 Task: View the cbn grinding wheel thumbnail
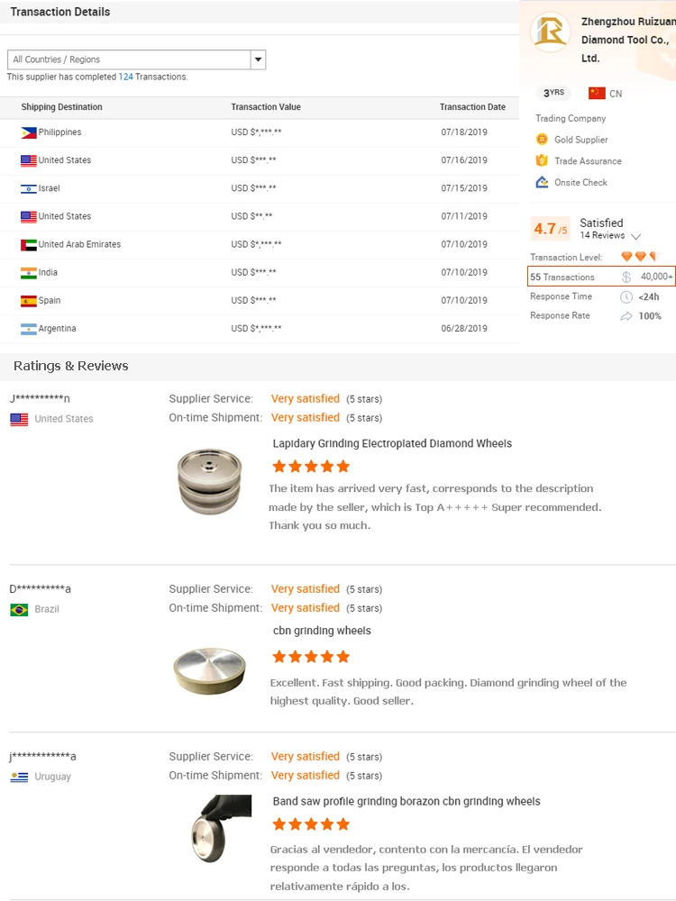tap(208, 669)
